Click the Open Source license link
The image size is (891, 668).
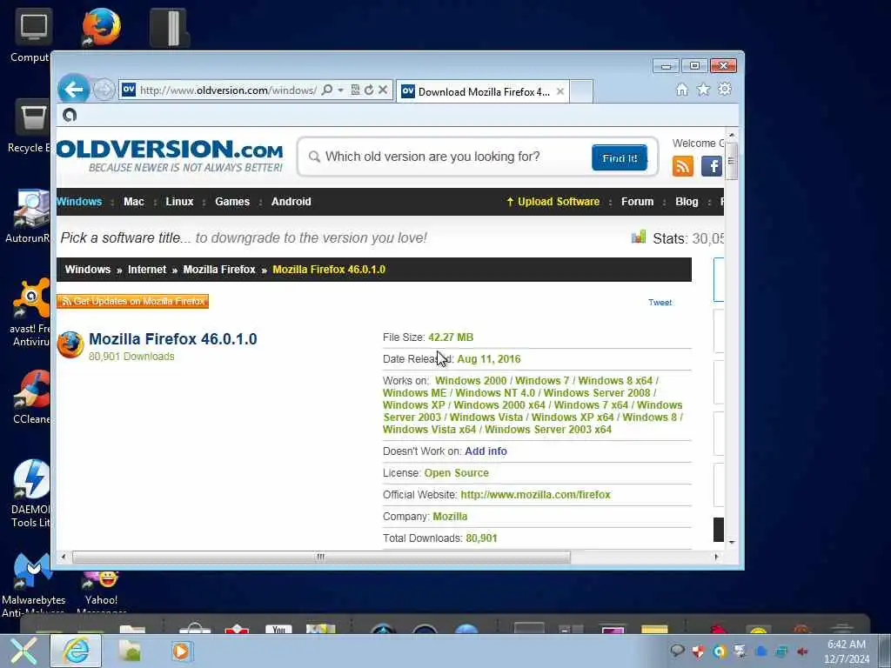[x=456, y=472]
